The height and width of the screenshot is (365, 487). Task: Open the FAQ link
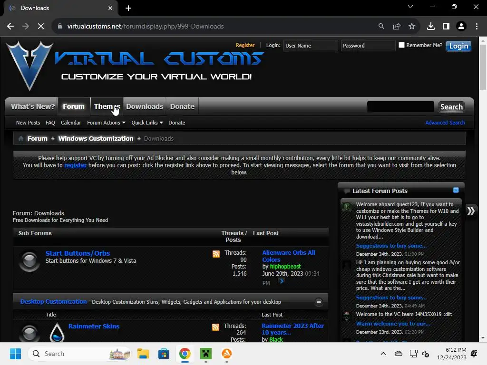50,123
